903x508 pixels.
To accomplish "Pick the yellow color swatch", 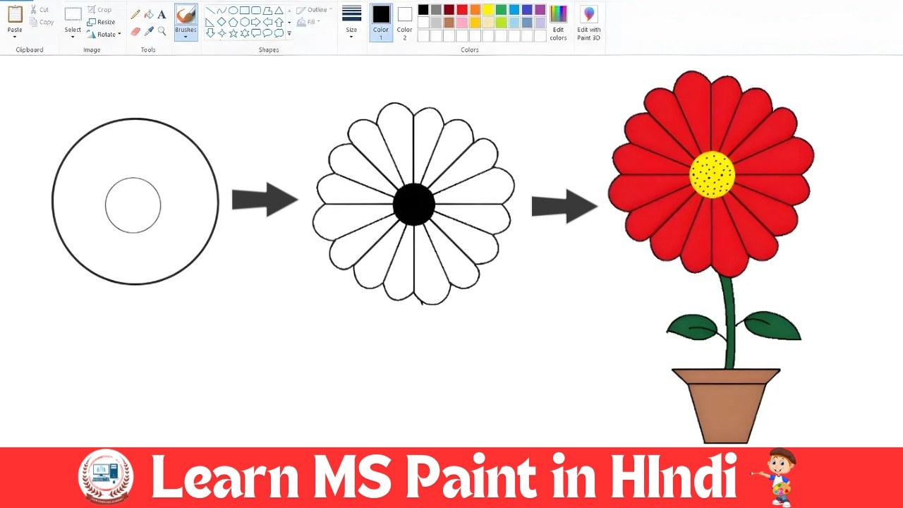I will [488, 10].
